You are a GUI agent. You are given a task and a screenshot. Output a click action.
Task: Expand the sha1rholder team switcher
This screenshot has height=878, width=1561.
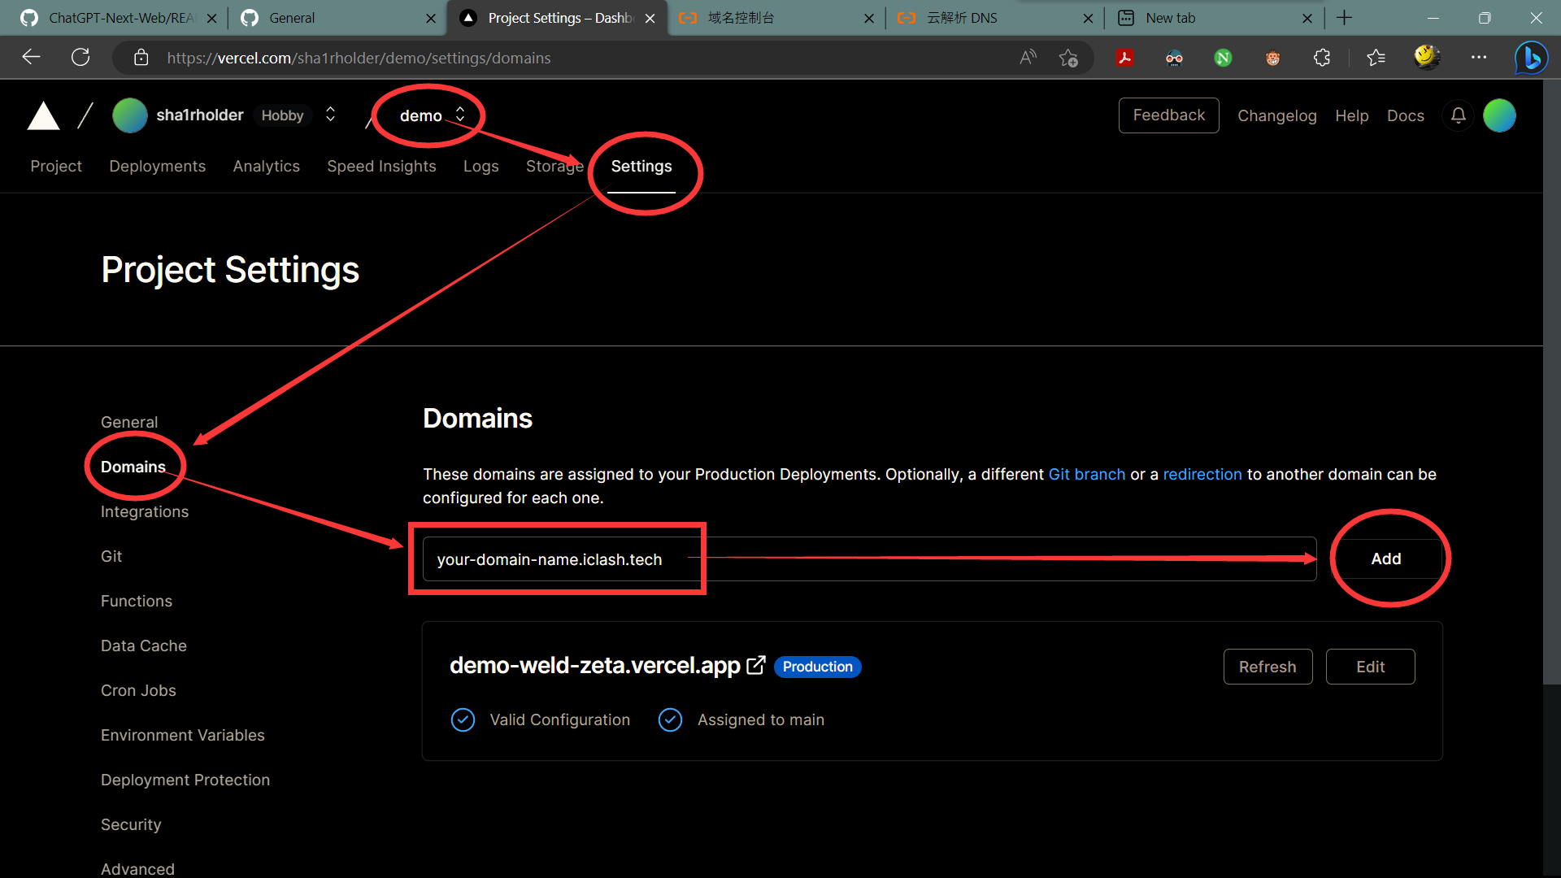point(330,115)
